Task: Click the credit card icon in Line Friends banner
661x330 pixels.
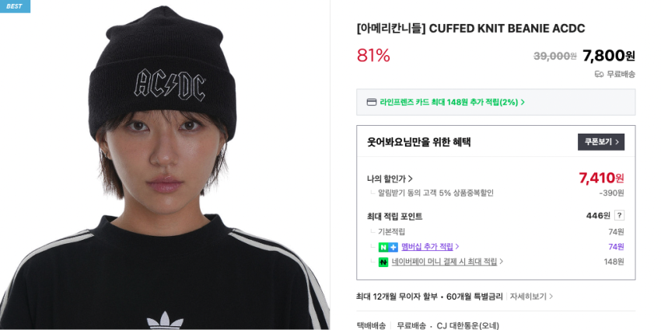Action: pyautogui.click(x=372, y=102)
